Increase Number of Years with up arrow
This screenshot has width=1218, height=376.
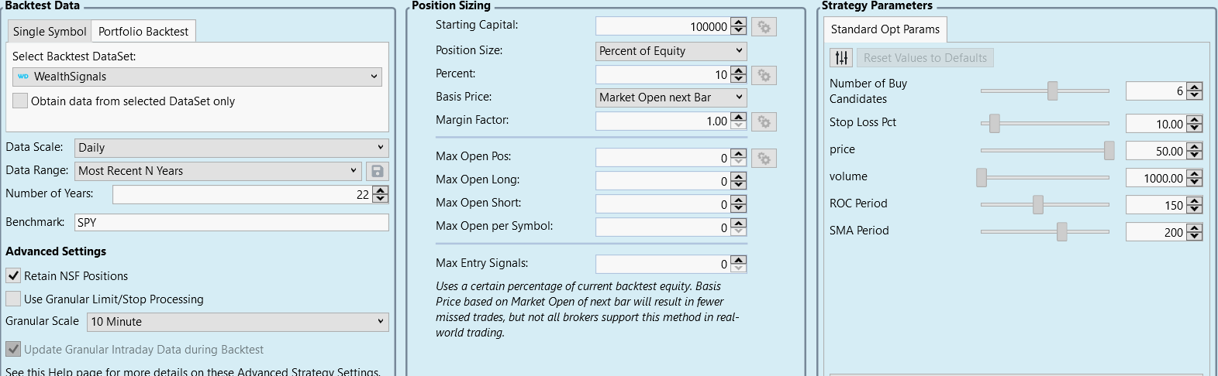[380, 190]
